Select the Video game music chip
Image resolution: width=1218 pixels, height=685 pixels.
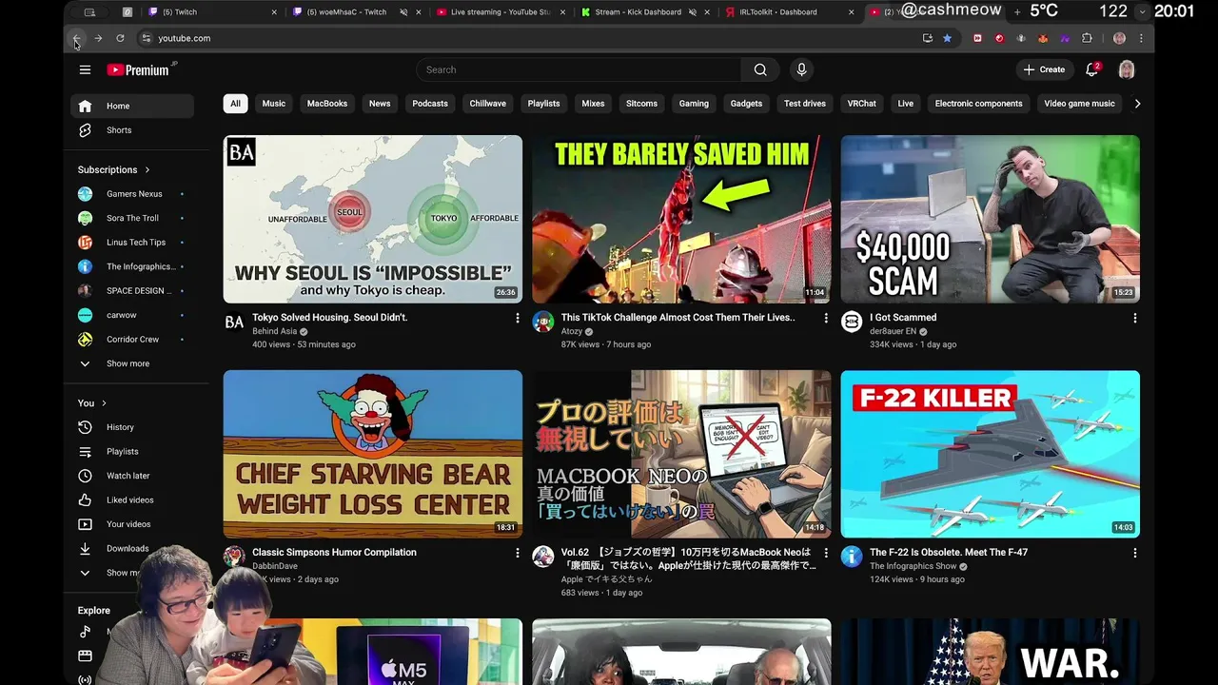(x=1079, y=104)
